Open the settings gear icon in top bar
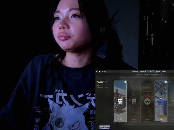 (x=102, y=71)
